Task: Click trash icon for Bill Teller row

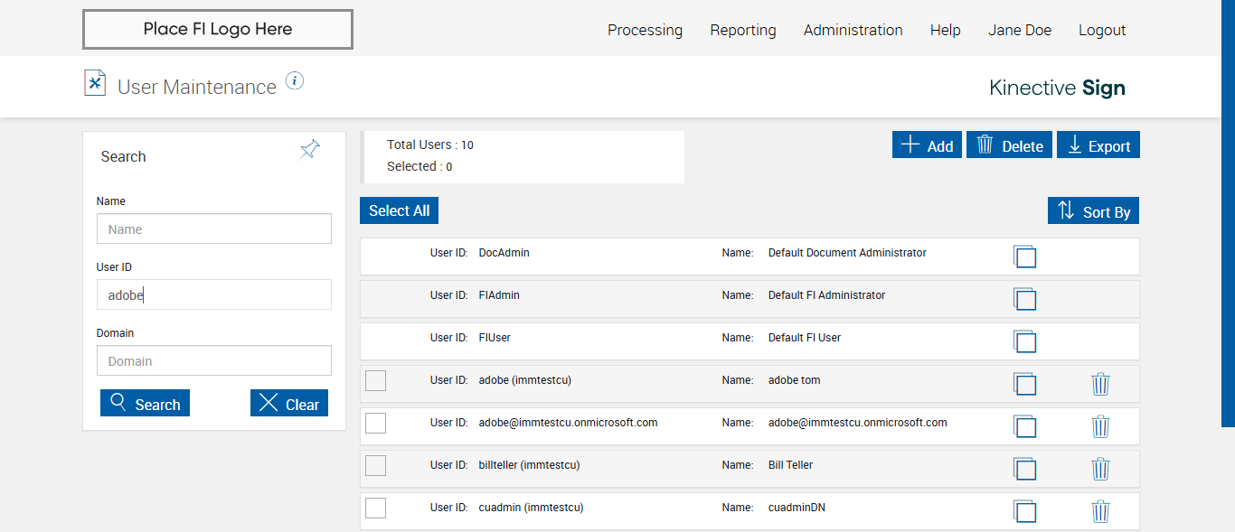Action: point(1100,469)
